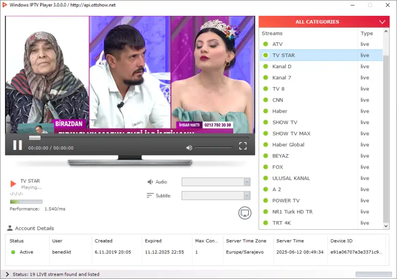The height and width of the screenshot is (279, 397).
Task: Click the green status dot for NR1 Turk HD TR
Action: [x=266, y=211]
